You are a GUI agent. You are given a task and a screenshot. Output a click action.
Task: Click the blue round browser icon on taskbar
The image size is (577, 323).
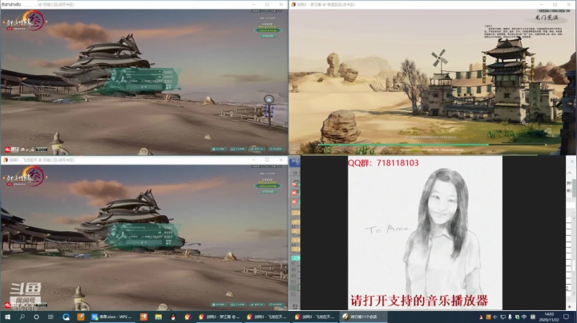click(x=66, y=317)
